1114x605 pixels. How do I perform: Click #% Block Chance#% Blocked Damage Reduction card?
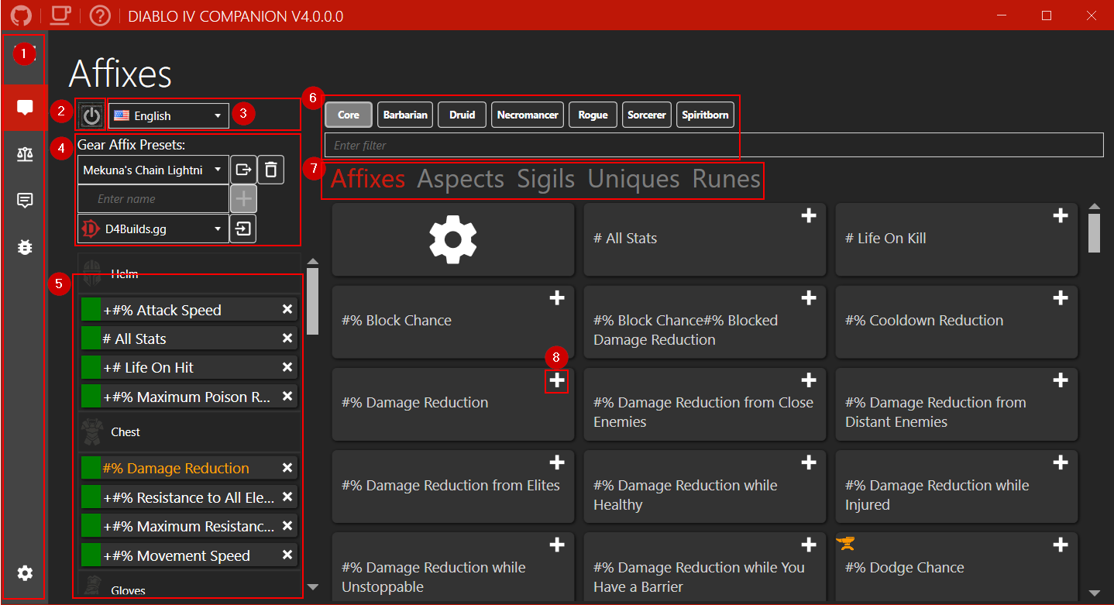tap(705, 322)
